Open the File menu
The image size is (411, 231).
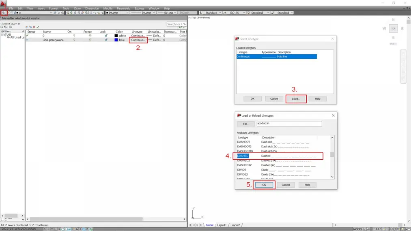[11, 9]
